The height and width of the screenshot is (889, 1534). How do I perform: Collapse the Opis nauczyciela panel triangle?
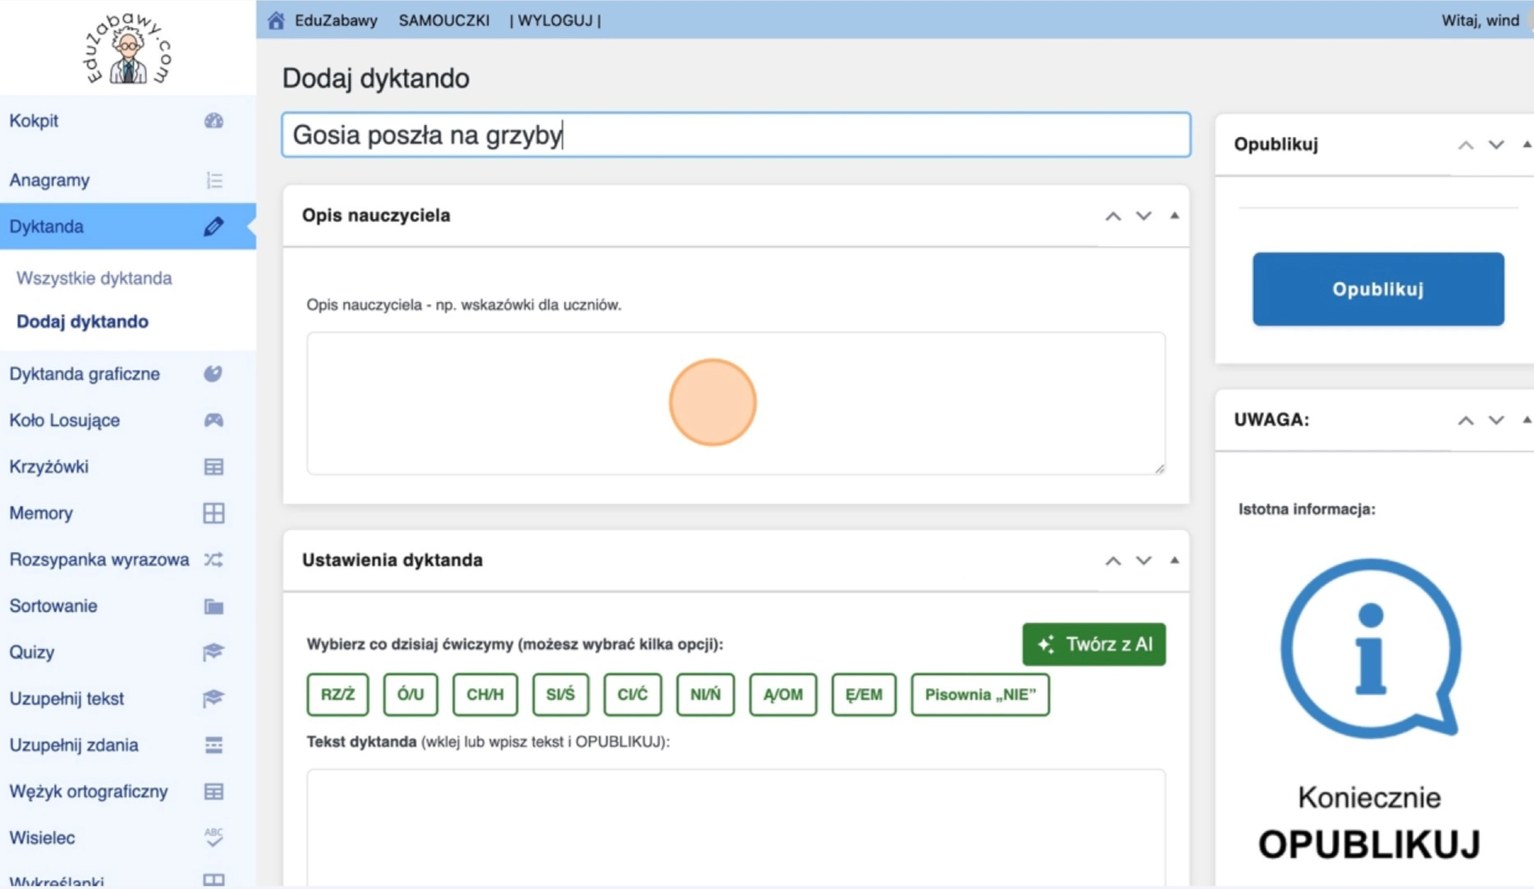tap(1175, 216)
